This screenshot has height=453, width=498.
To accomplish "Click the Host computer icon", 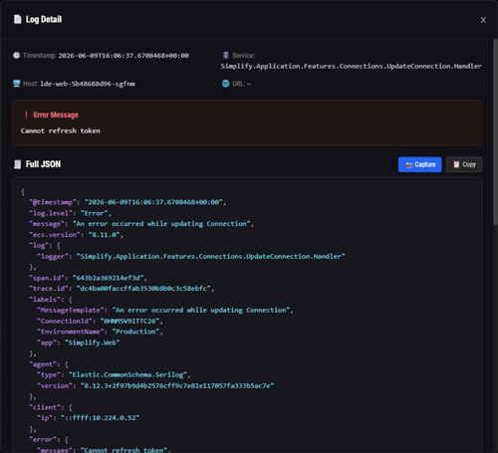I will click(17, 84).
